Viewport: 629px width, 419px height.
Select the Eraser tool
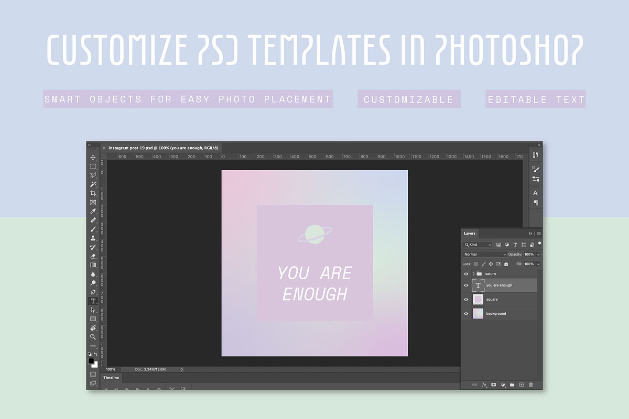click(93, 256)
